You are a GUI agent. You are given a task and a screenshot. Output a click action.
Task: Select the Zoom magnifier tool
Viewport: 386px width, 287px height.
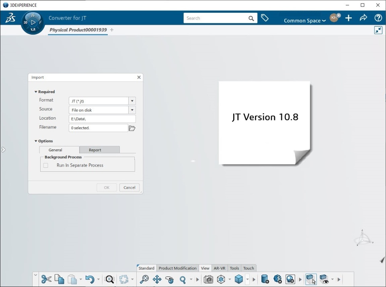[x=183, y=279]
